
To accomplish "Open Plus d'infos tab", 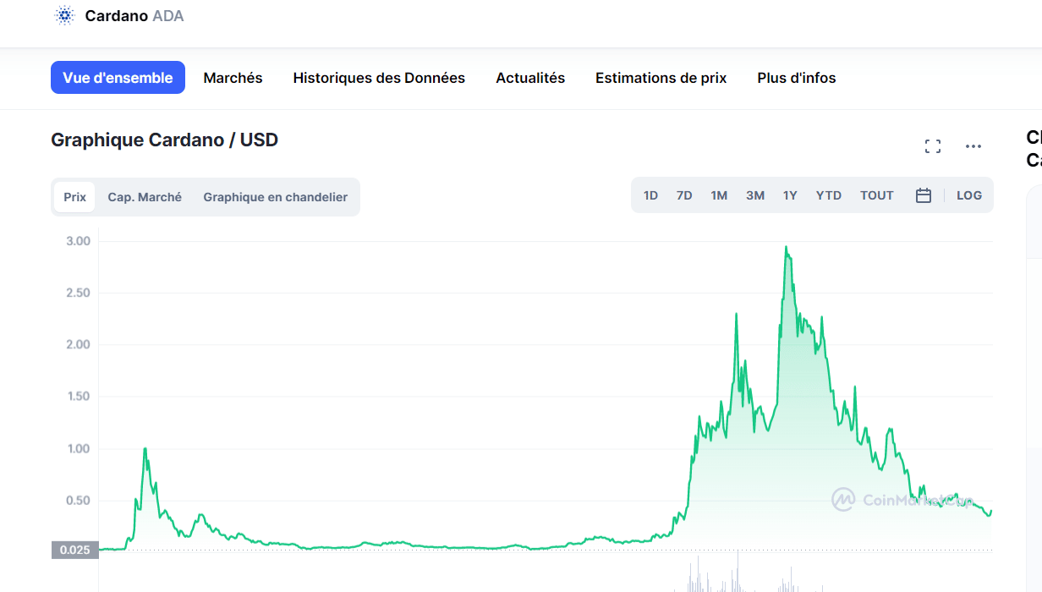I will (797, 78).
